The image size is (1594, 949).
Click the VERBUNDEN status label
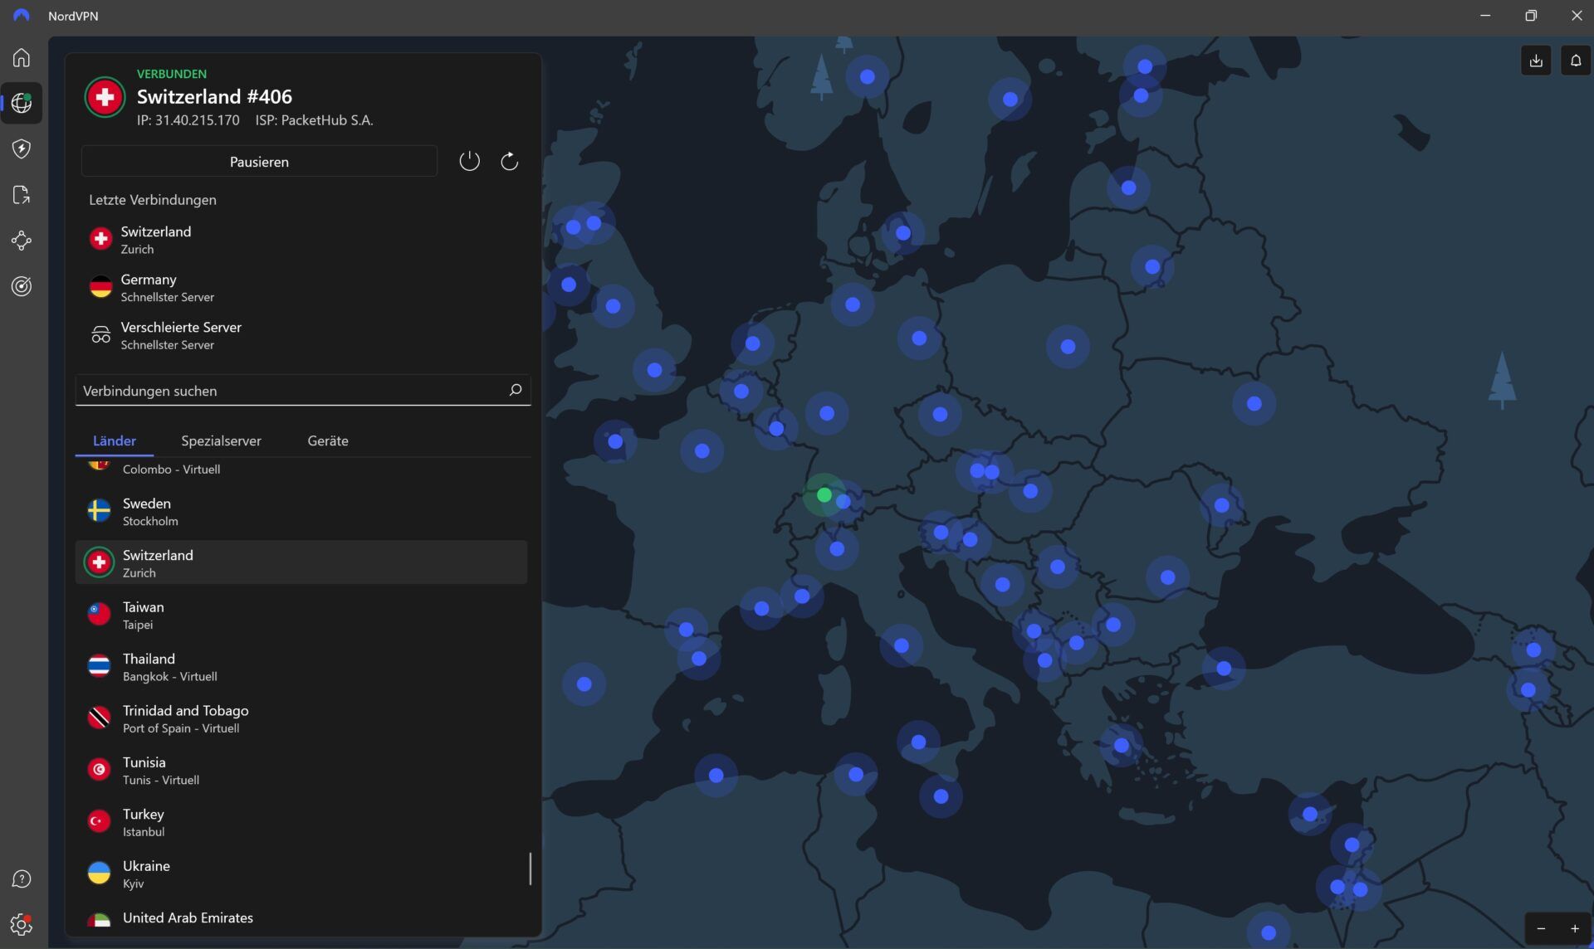tap(172, 74)
